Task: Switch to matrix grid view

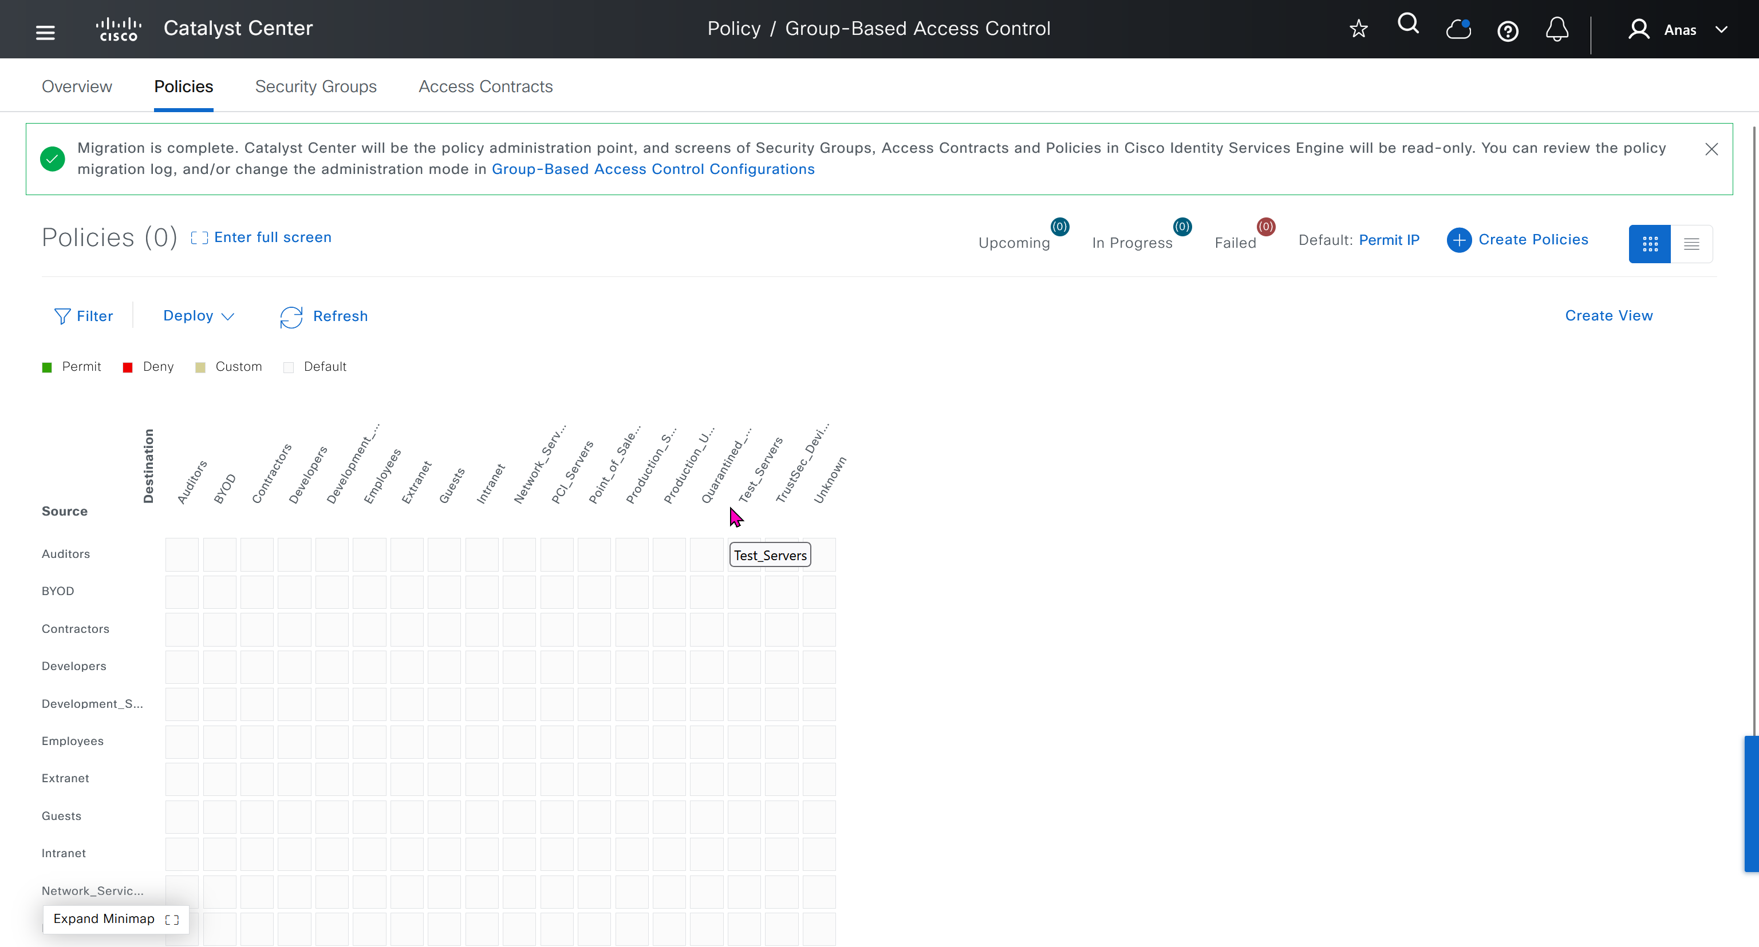Action: pyautogui.click(x=1649, y=244)
